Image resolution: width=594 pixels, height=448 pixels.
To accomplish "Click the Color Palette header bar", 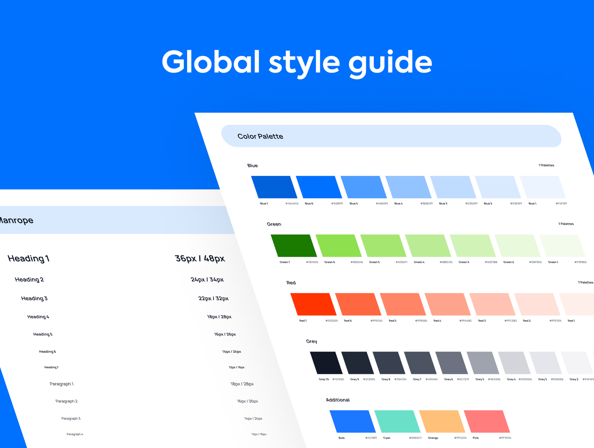I will (x=391, y=136).
